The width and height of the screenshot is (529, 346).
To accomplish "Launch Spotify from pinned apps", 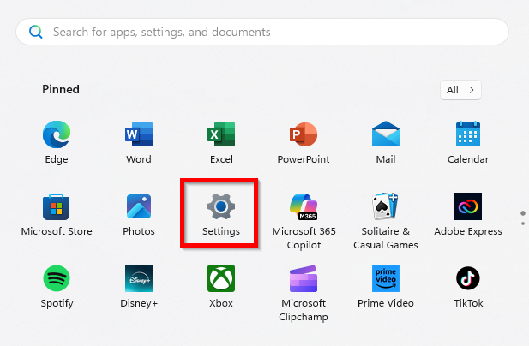I will tap(57, 287).
